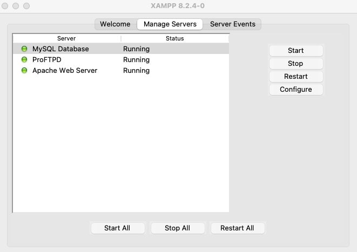Click the Running status of Apache Web Server
Image resolution: width=357 pixels, height=252 pixels.
point(137,71)
